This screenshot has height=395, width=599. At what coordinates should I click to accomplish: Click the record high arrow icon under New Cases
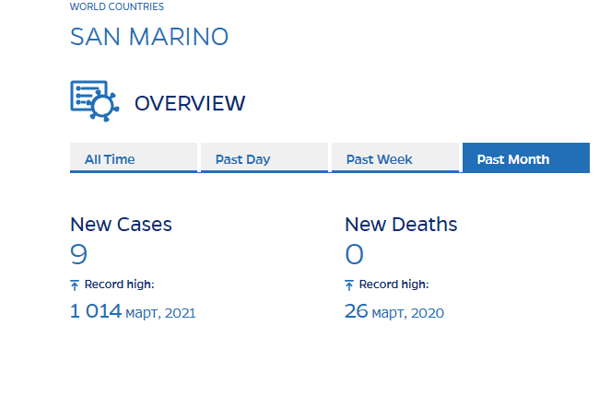point(76,285)
